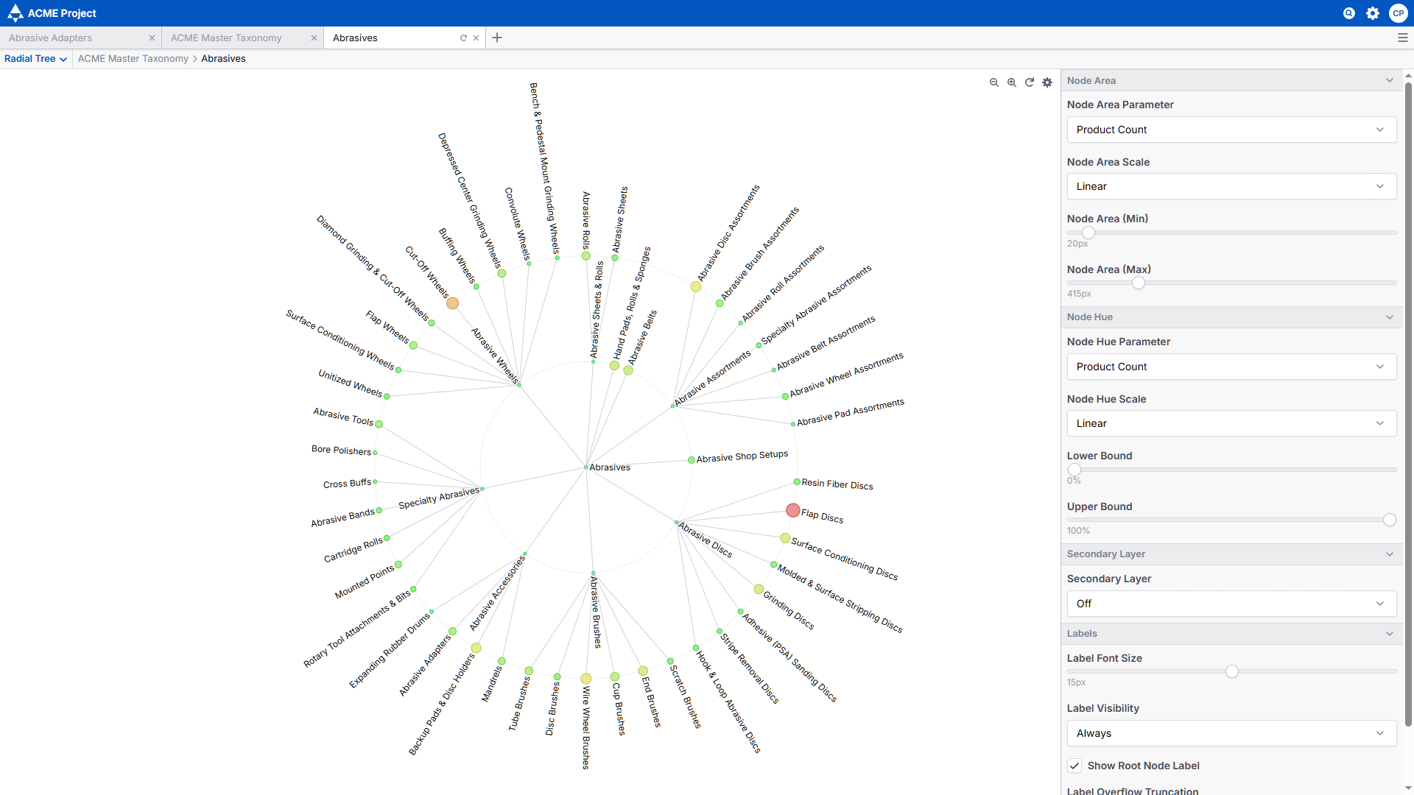
Task: Open application settings gear in the header
Action: [x=1373, y=13]
